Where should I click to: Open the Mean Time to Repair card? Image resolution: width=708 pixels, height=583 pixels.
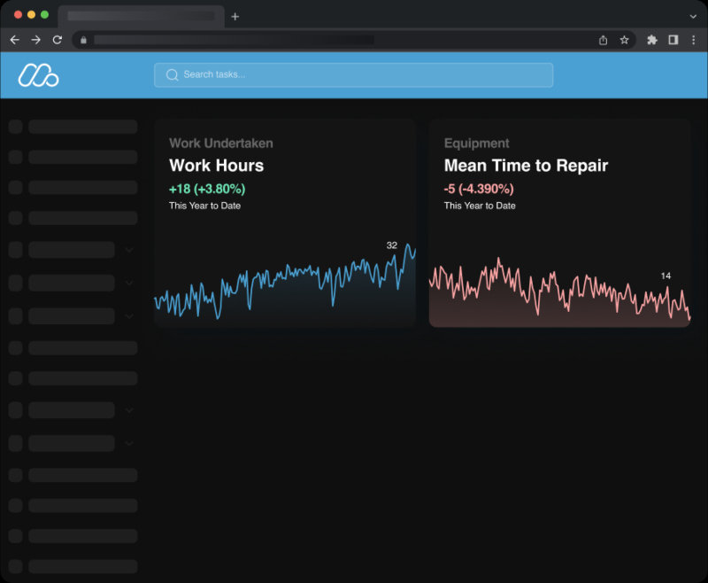pos(559,222)
